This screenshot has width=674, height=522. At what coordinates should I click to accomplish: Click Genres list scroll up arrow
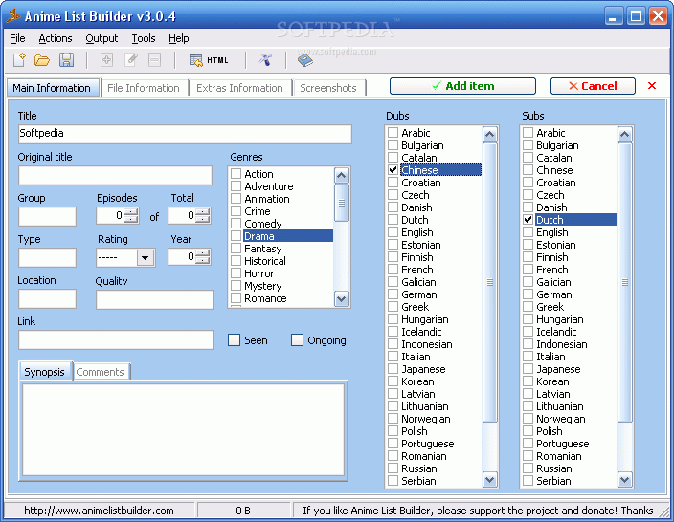tap(341, 175)
